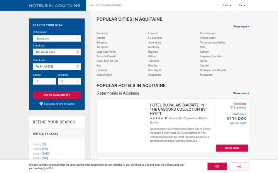
Task: Open the Terrasson-Lavilledieu city link
Action: click(x=213, y=42)
